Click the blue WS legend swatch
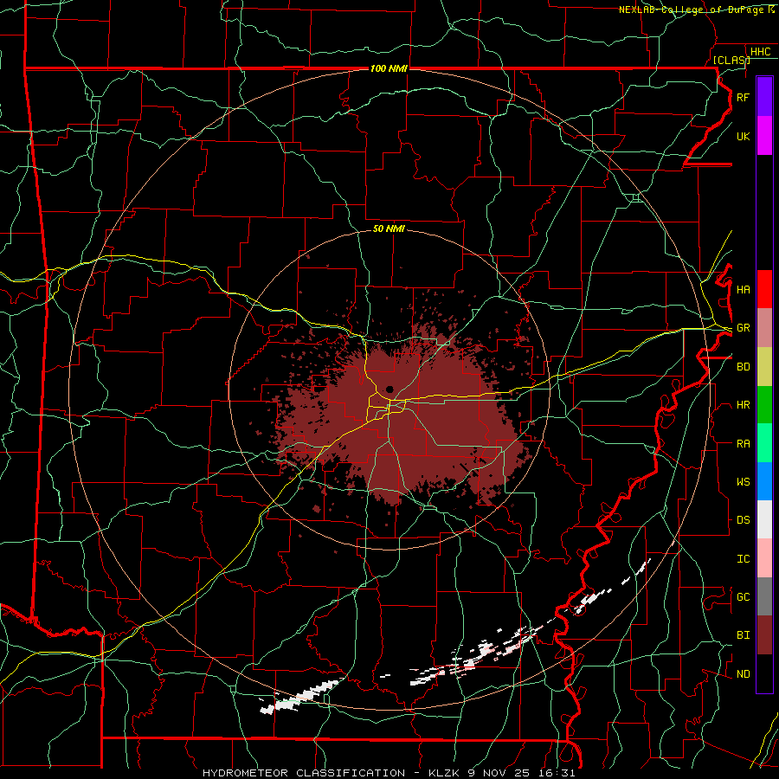The height and width of the screenshot is (779, 779). point(764,481)
